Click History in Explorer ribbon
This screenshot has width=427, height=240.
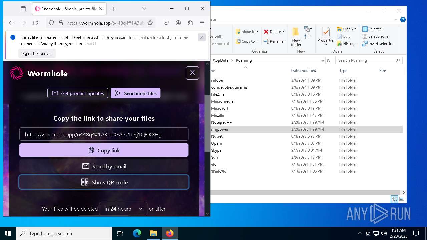[346, 44]
